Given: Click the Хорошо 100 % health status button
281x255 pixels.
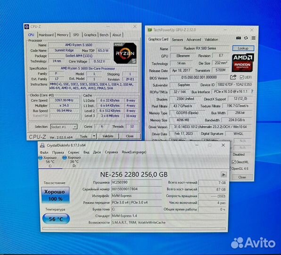Looking at the screenshot, I should [55, 195].
